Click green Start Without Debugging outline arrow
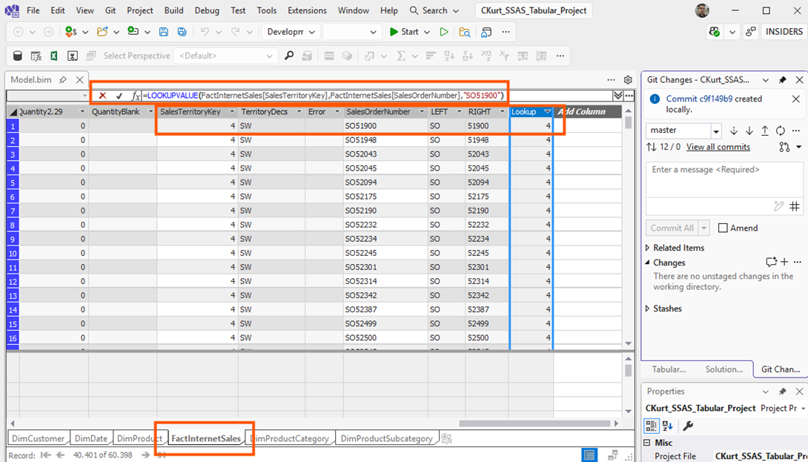Image resolution: width=808 pixels, height=462 pixels. pyautogui.click(x=444, y=32)
